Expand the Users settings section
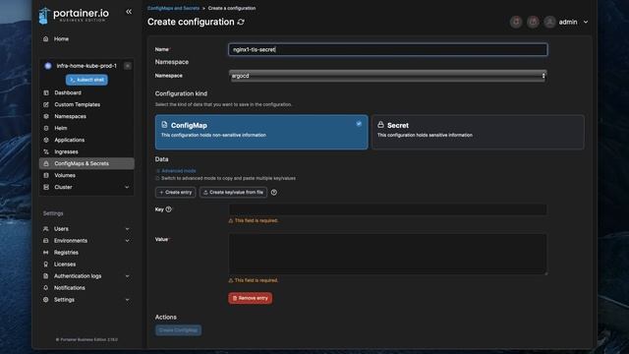Screen dimensions: 629x354 [127, 229]
